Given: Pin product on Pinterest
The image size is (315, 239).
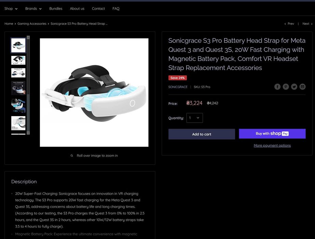Looking at the screenshot, I should [286, 87].
